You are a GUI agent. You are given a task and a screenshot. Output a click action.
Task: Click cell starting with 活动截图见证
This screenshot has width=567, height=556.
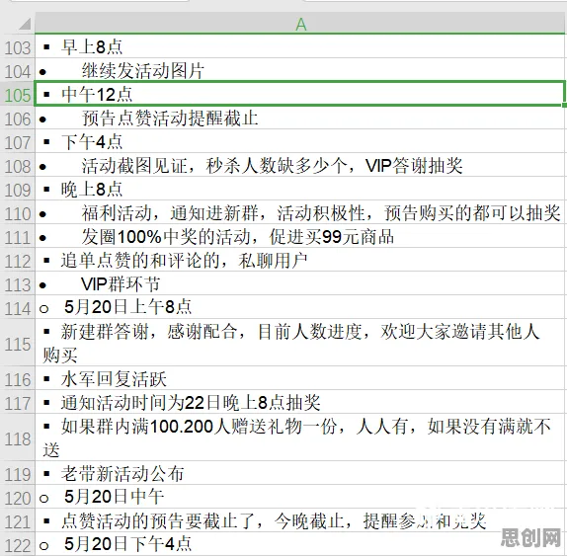(x=299, y=165)
